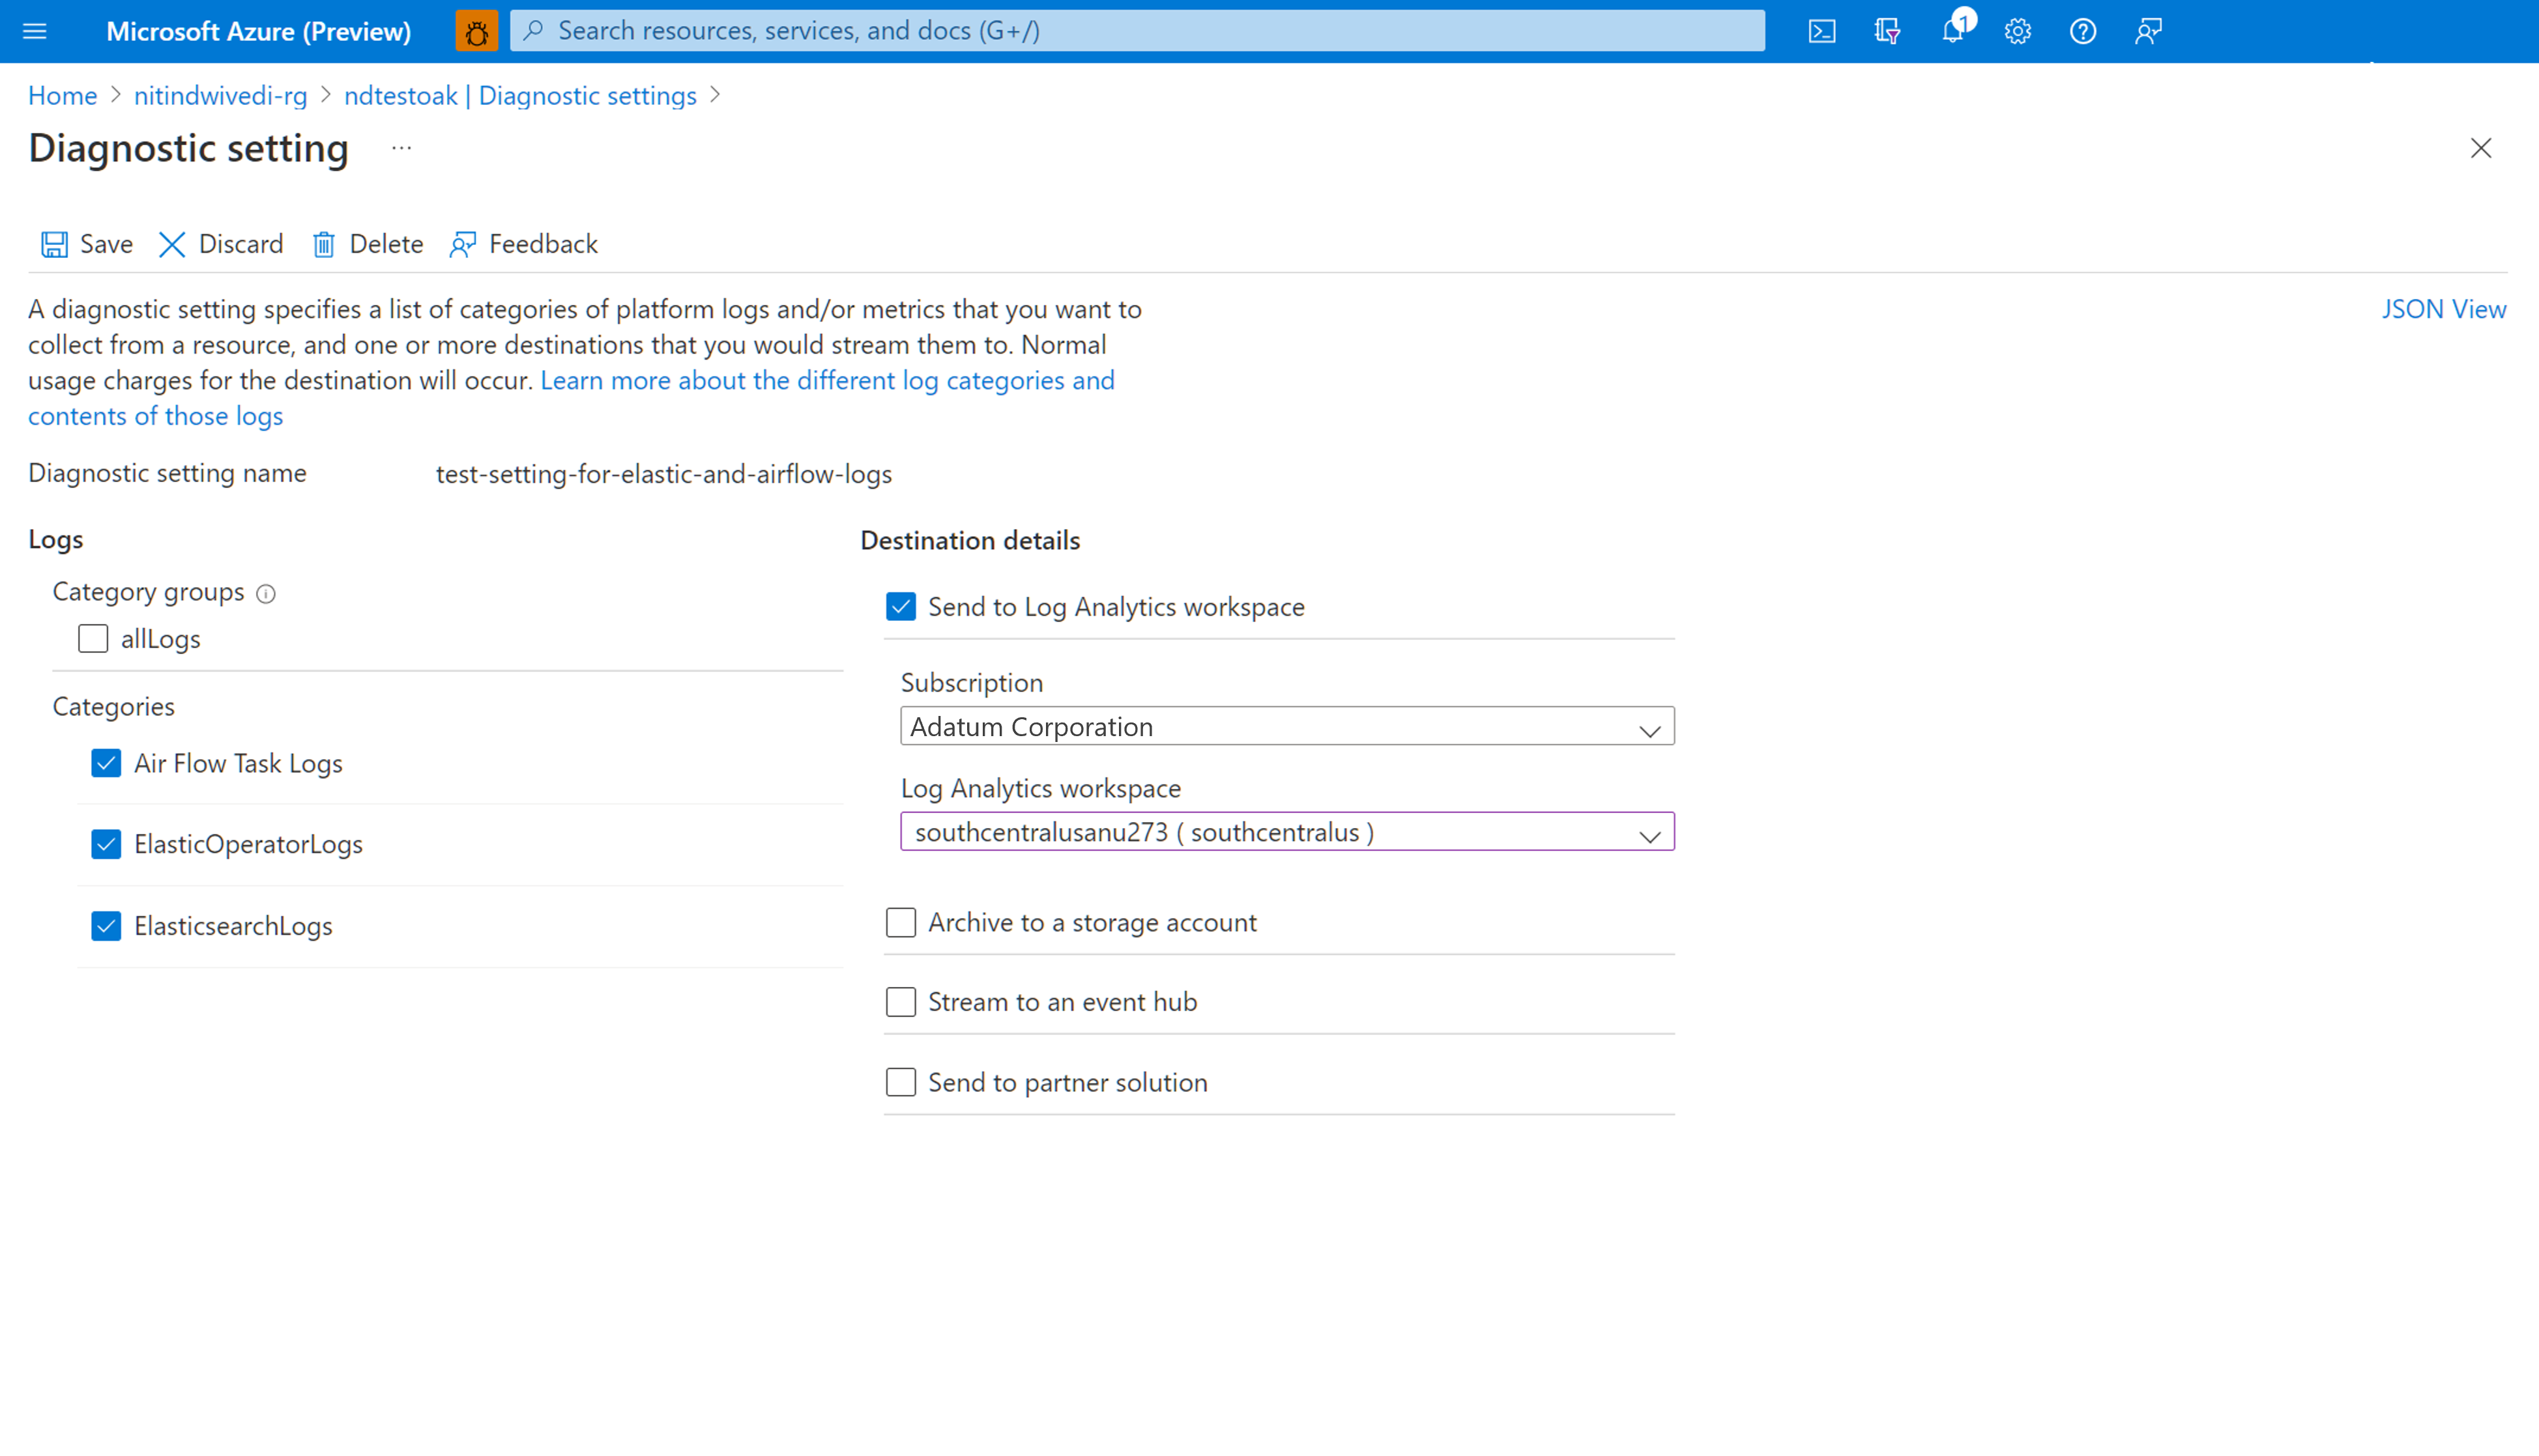
Task: Open portal settings via the gear icon
Action: [x=2017, y=30]
